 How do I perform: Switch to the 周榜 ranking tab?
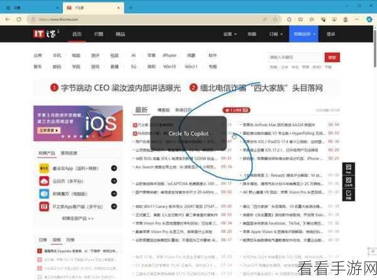click(x=57, y=240)
